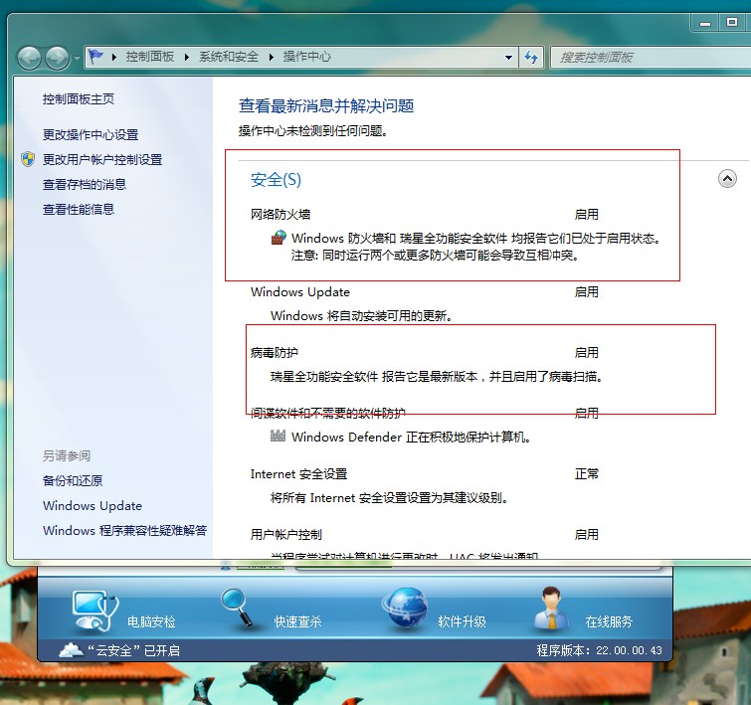Open the address bar history dropdown
The image size is (751, 705).
coord(508,58)
